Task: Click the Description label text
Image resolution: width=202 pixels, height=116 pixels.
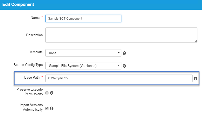Action: (x=34, y=35)
